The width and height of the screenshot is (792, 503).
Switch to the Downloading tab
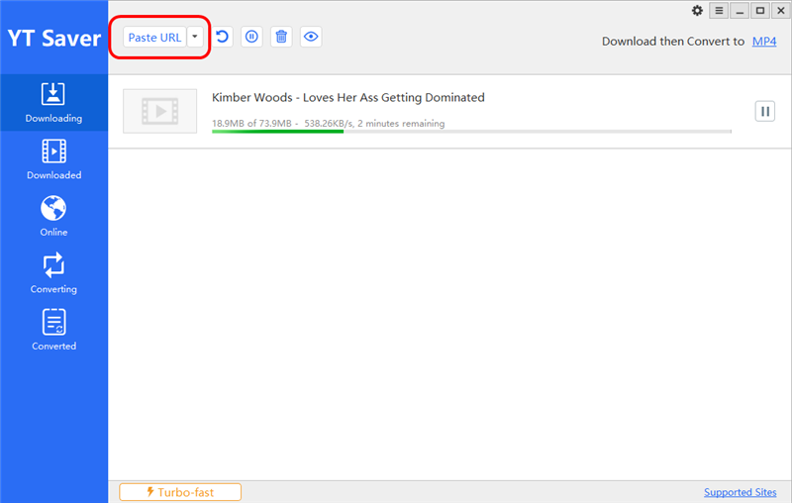[x=53, y=103]
